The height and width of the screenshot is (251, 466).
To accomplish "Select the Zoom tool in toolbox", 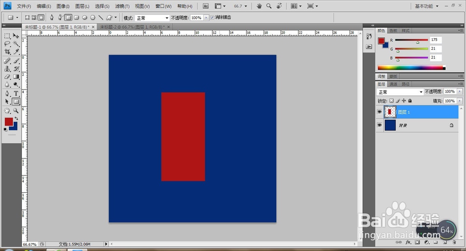I will (x=16, y=111).
